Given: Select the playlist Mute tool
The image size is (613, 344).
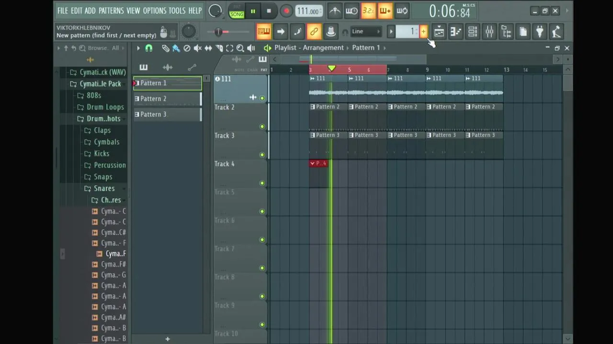Looking at the screenshot, I should [197, 48].
